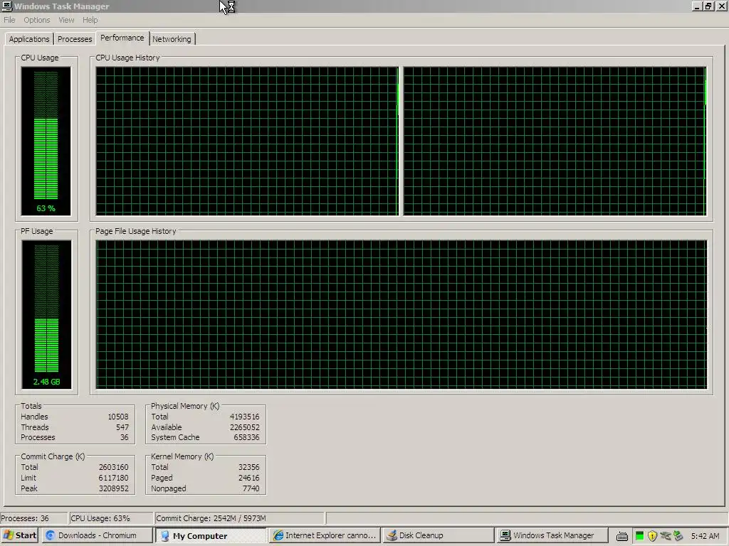Open the Options menu
The width and height of the screenshot is (729, 546).
point(37,20)
